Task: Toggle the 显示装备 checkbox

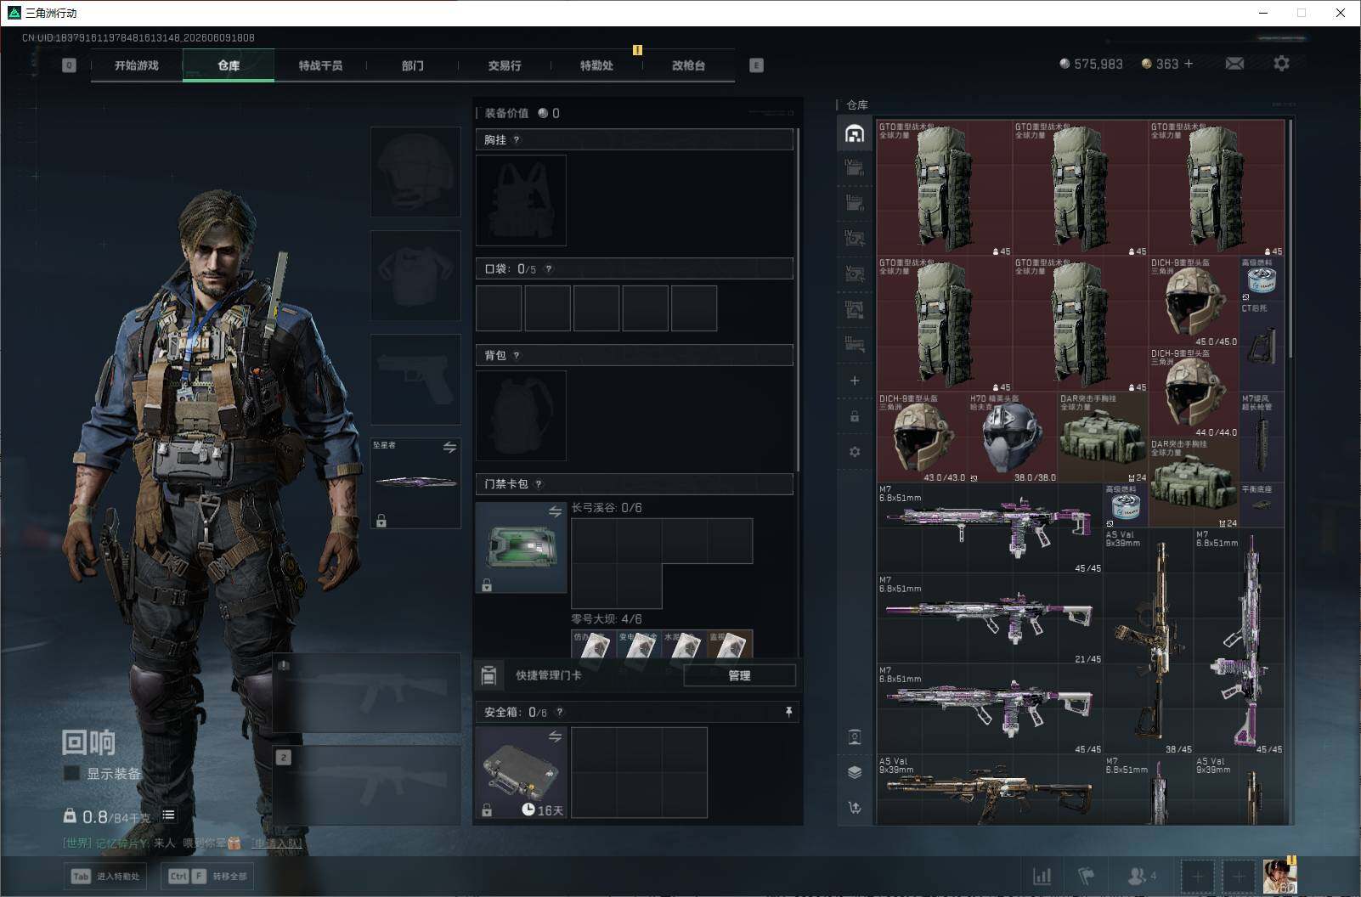Action: (72, 773)
